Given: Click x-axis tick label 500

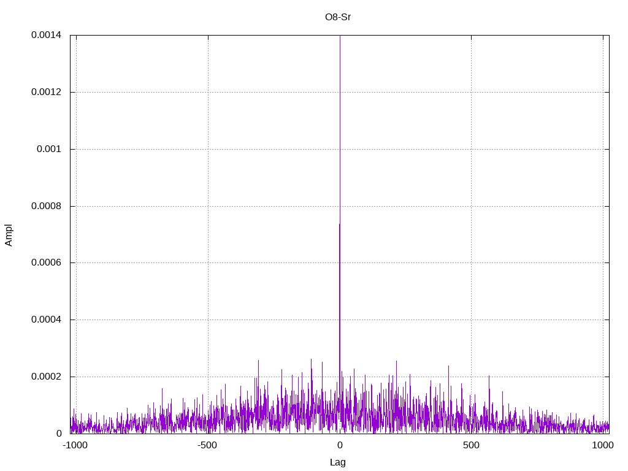Looking at the screenshot, I should 471,445.
